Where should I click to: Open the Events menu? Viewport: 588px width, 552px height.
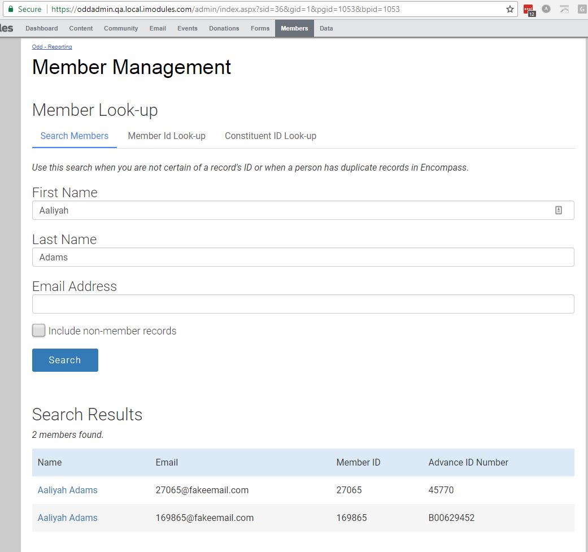tap(187, 28)
